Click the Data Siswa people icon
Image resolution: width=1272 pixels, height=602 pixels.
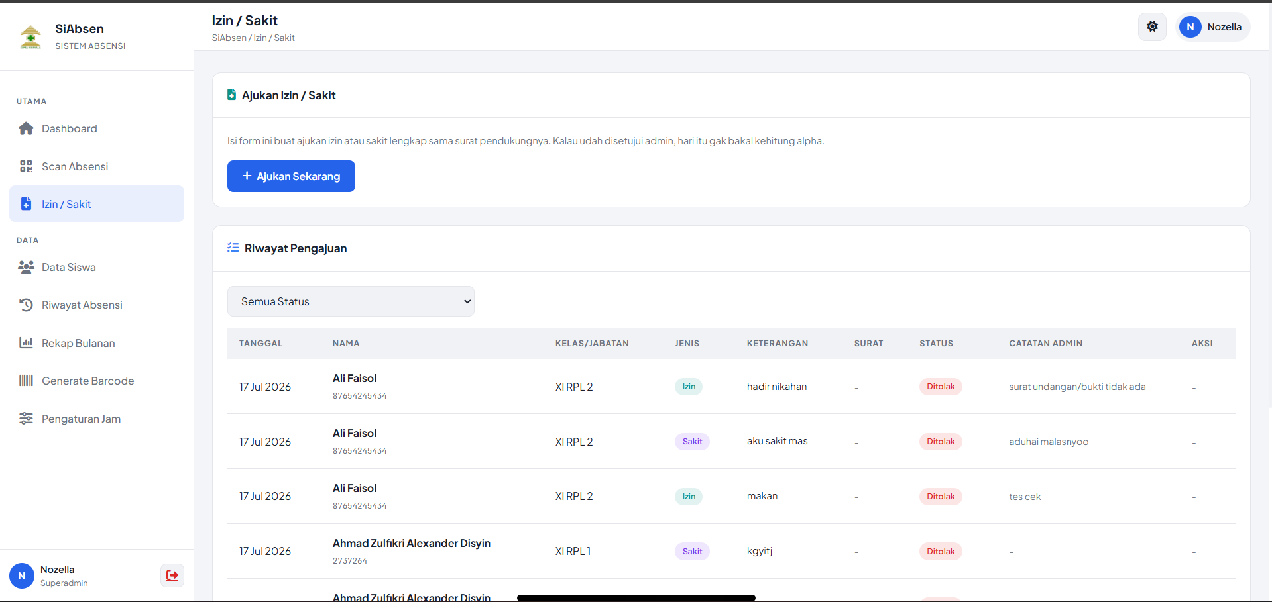(26, 267)
